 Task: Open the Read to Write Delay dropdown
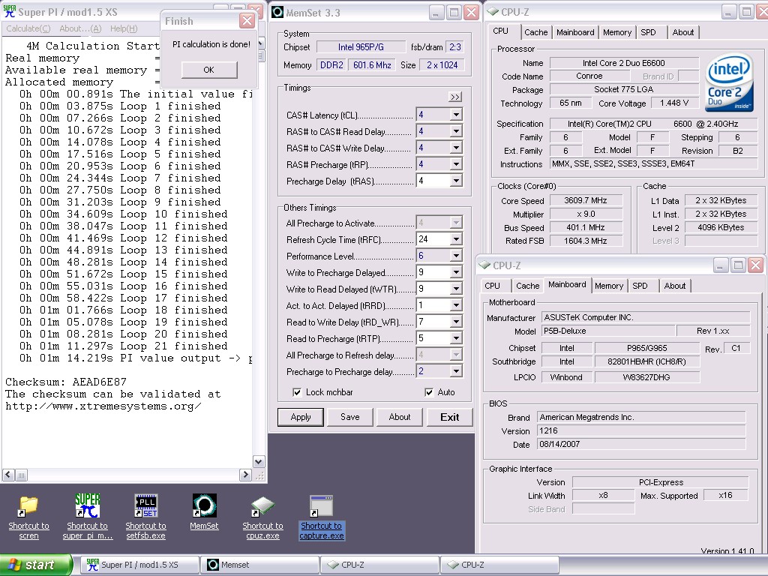pyautogui.click(x=456, y=322)
